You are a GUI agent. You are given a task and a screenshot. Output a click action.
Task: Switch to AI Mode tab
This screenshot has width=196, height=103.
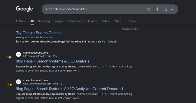coord(21,21)
